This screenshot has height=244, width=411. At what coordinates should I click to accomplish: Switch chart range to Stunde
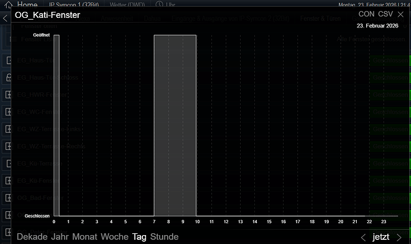tap(164, 237)
